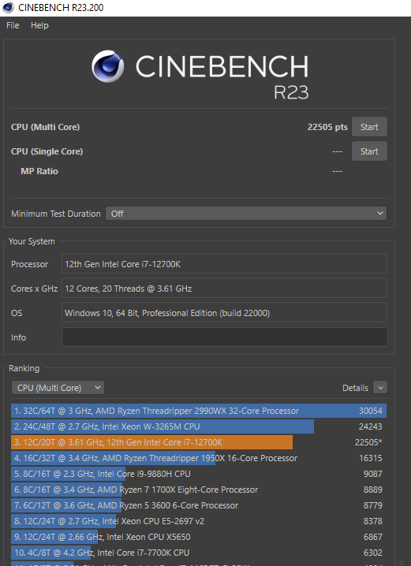This screenshot has height=566, width=411.
Task: Select Threadripper 1950X ranking entry
Action: click(199, 458)
